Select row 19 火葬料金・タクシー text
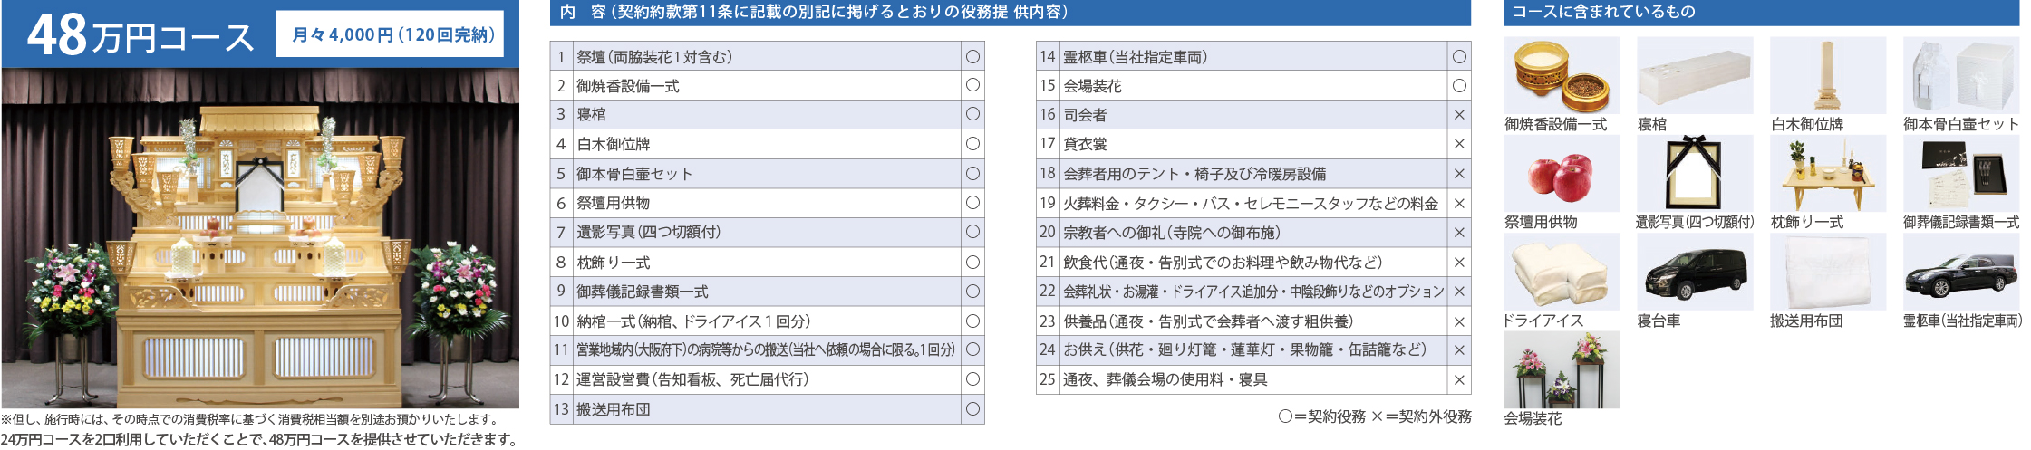This screenshot has width=2031, height=450. click(x=1251, y=204)
